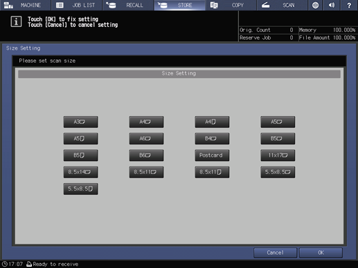Choose 5.5x8.5 landscape scan size
The width and height of the screenshot is (358, 268).
(278, 172)
